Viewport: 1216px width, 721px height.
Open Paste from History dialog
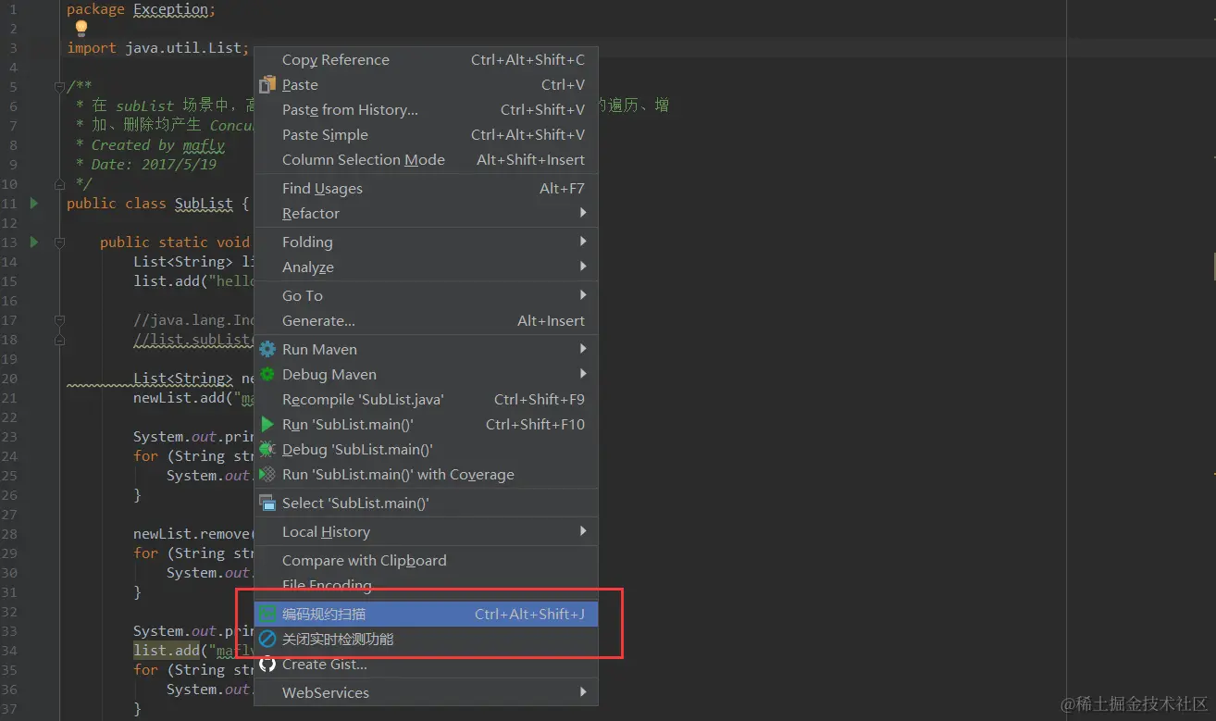tap(350, 109)
